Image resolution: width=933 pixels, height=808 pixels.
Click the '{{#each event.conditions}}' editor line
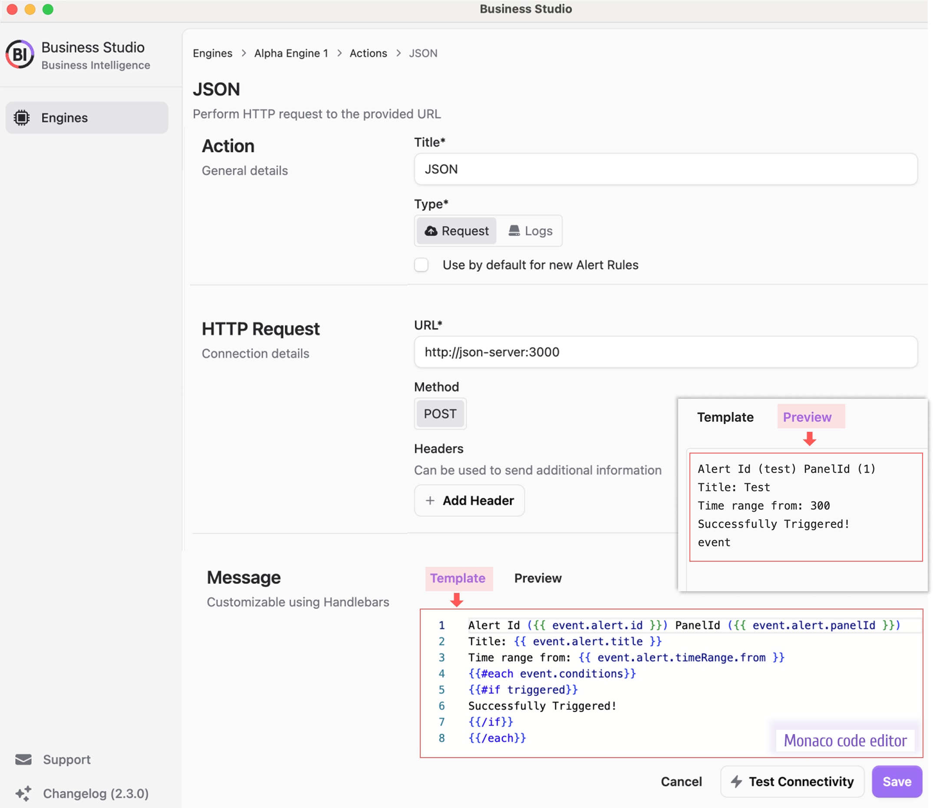pos(552,674)
